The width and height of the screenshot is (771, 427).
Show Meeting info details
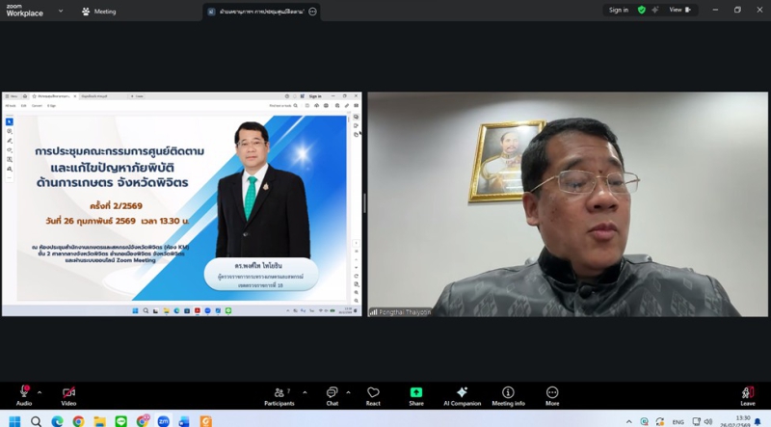pos(508,393)
